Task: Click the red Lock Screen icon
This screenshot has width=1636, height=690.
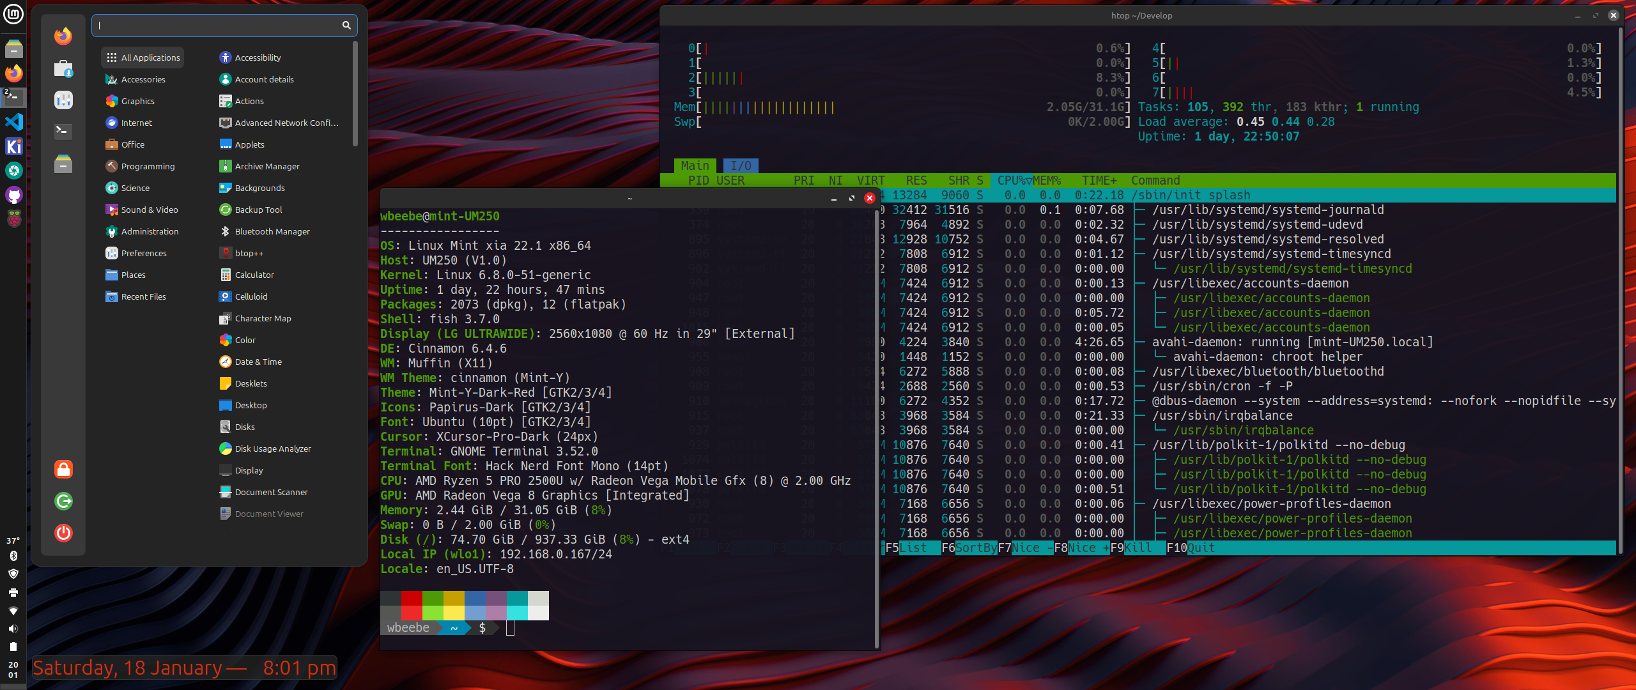Action: (63, 470)
